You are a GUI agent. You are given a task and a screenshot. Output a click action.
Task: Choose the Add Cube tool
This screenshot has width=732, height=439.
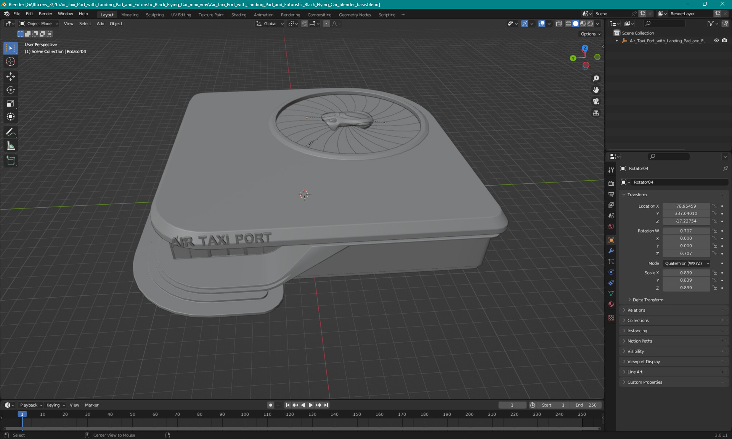click(x=11, y=161)
